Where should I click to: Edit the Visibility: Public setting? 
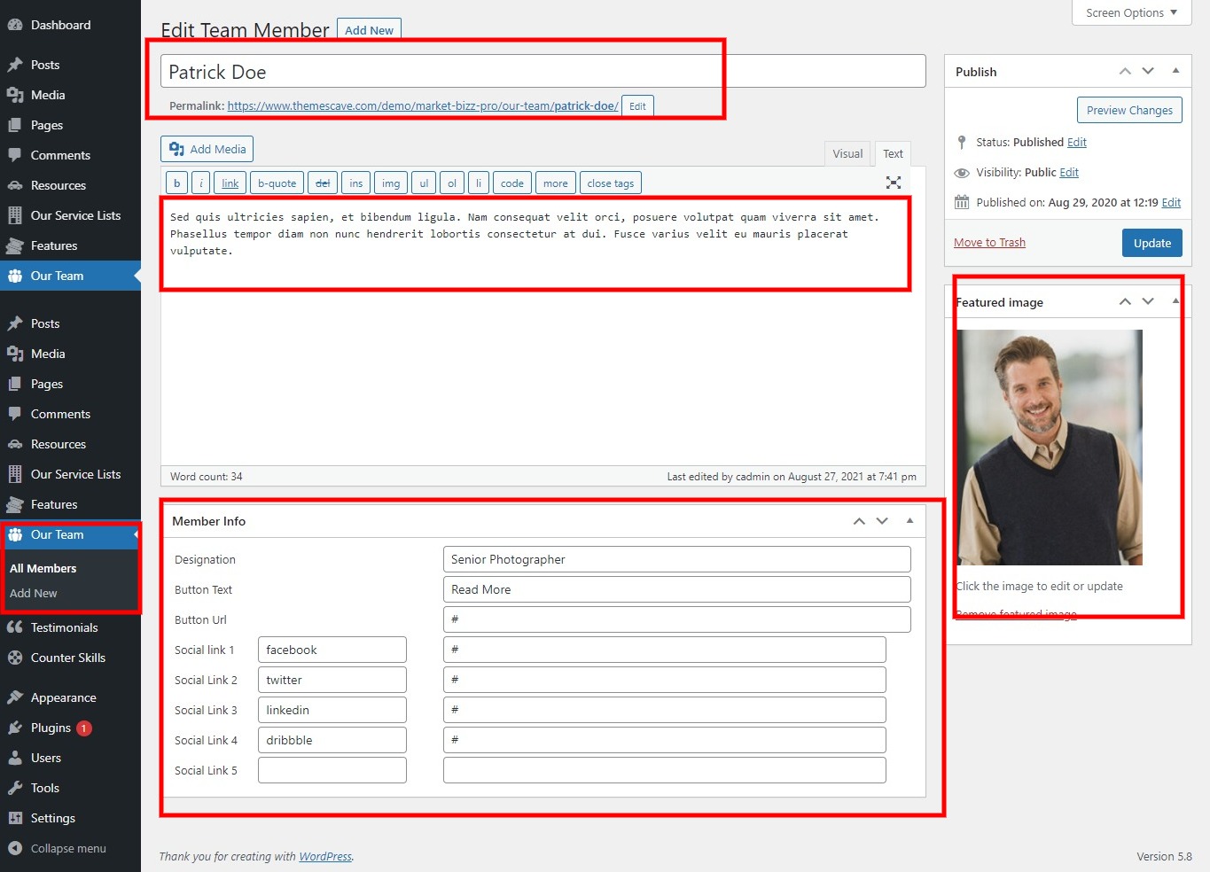[1069, 173]
